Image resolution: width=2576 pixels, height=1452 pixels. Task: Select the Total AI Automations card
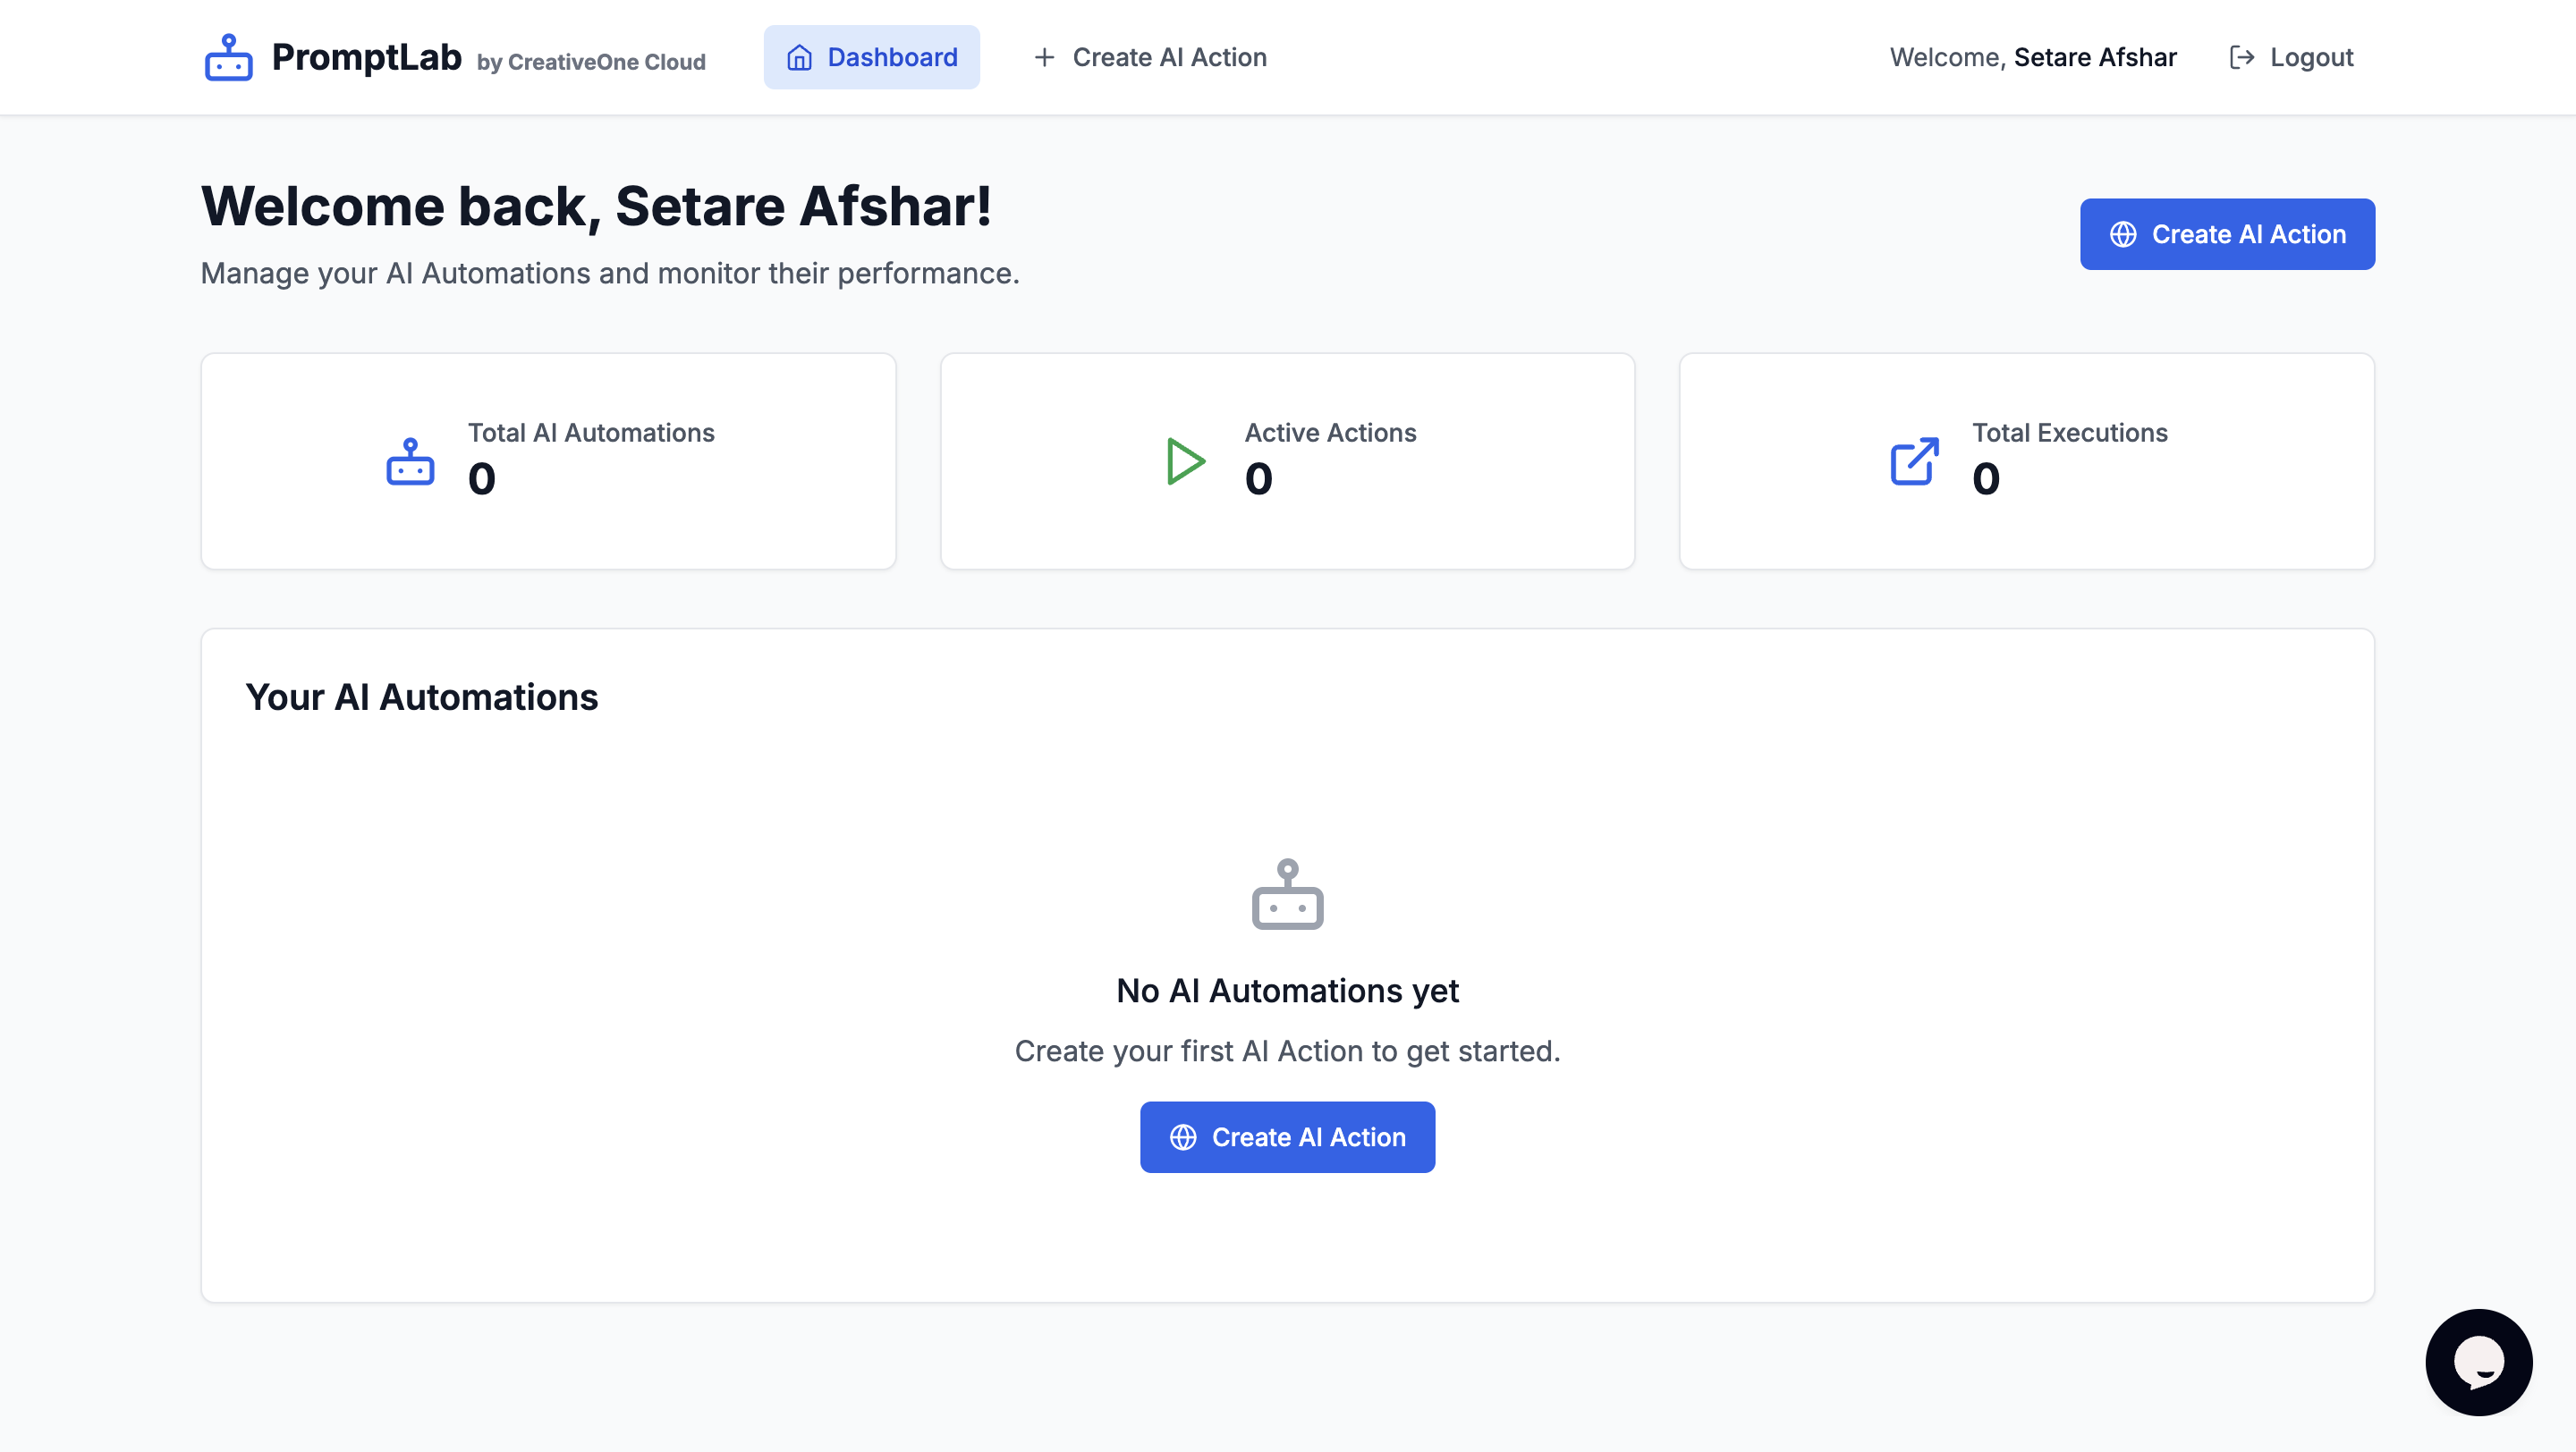coord(548,461)
